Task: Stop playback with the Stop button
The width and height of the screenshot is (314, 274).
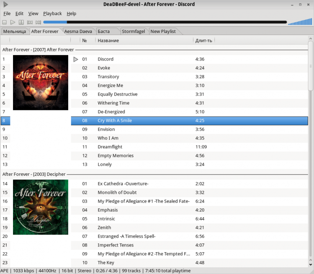Action: [x=5, y=22]
